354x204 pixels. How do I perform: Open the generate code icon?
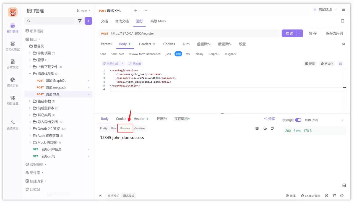point(343,44)
